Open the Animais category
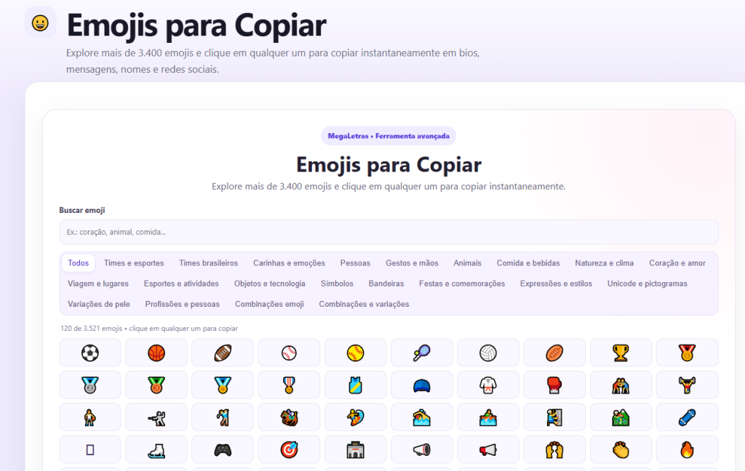The image size is (745, 471). pos(468,263)
